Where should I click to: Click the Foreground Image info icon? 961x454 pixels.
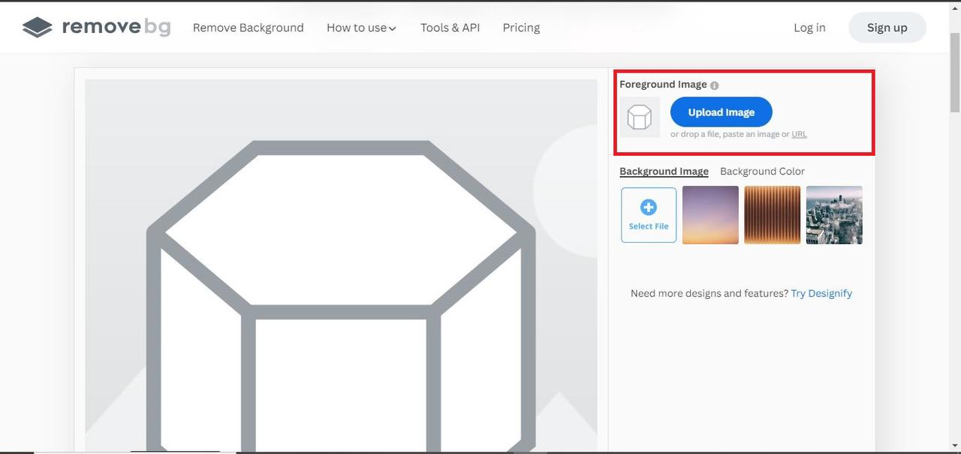click(x=714, y=85)
